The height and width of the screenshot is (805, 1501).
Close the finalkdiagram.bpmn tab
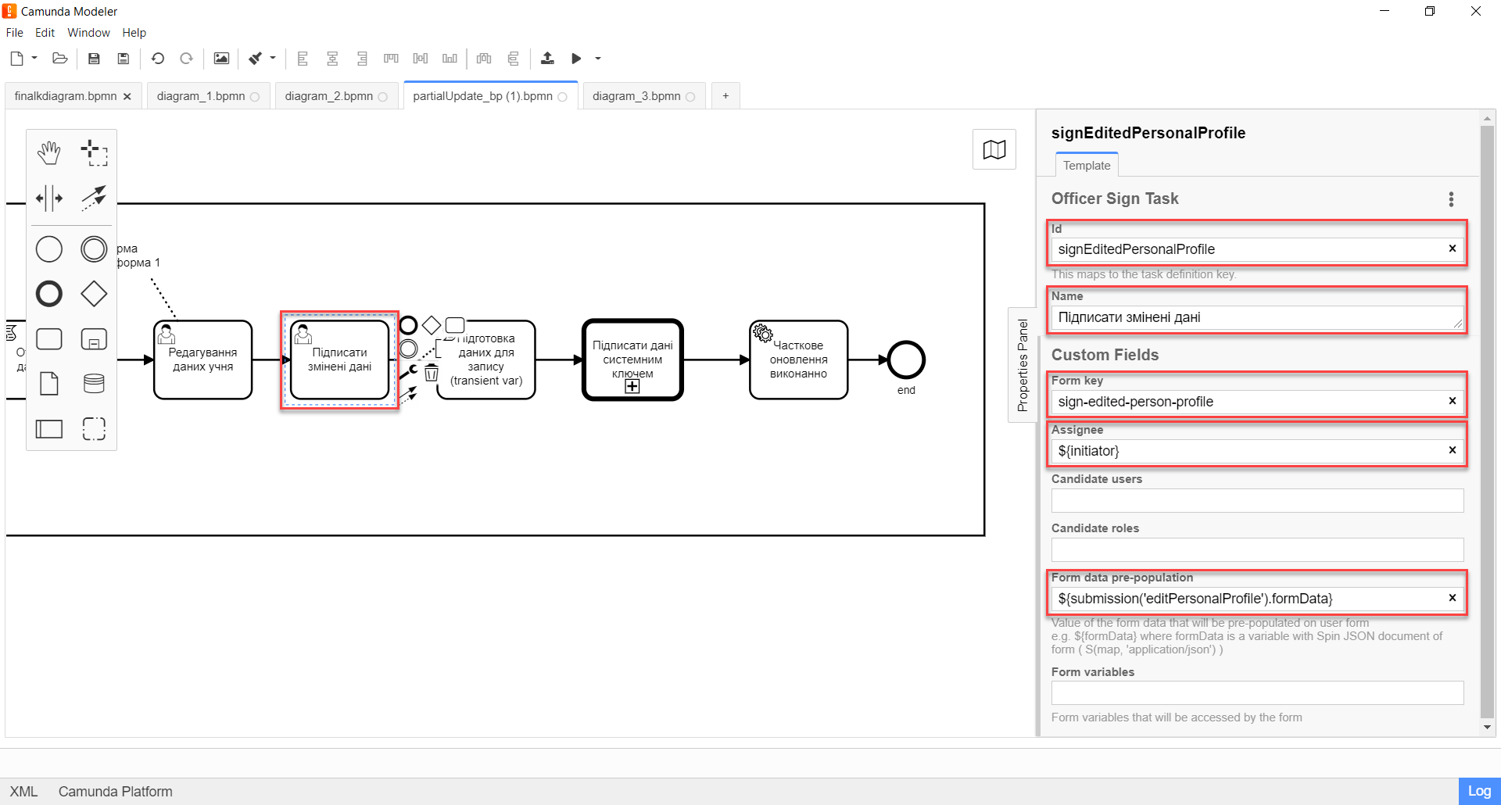click(127, 96)
